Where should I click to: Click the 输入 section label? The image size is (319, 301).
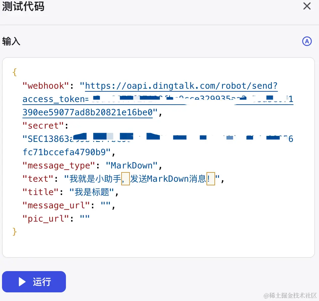click(x=11, y=42)
